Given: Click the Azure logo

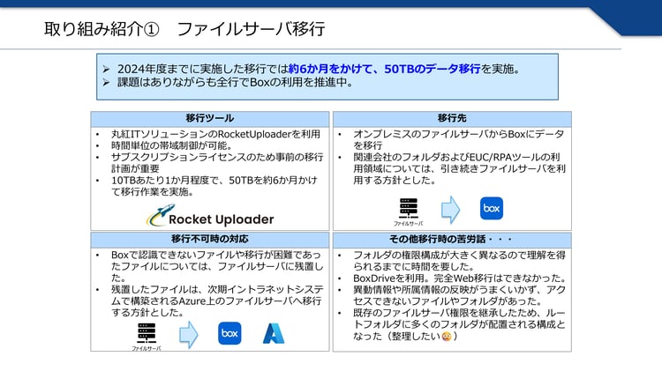Looking at the screenshot, I should click(274, 333).
